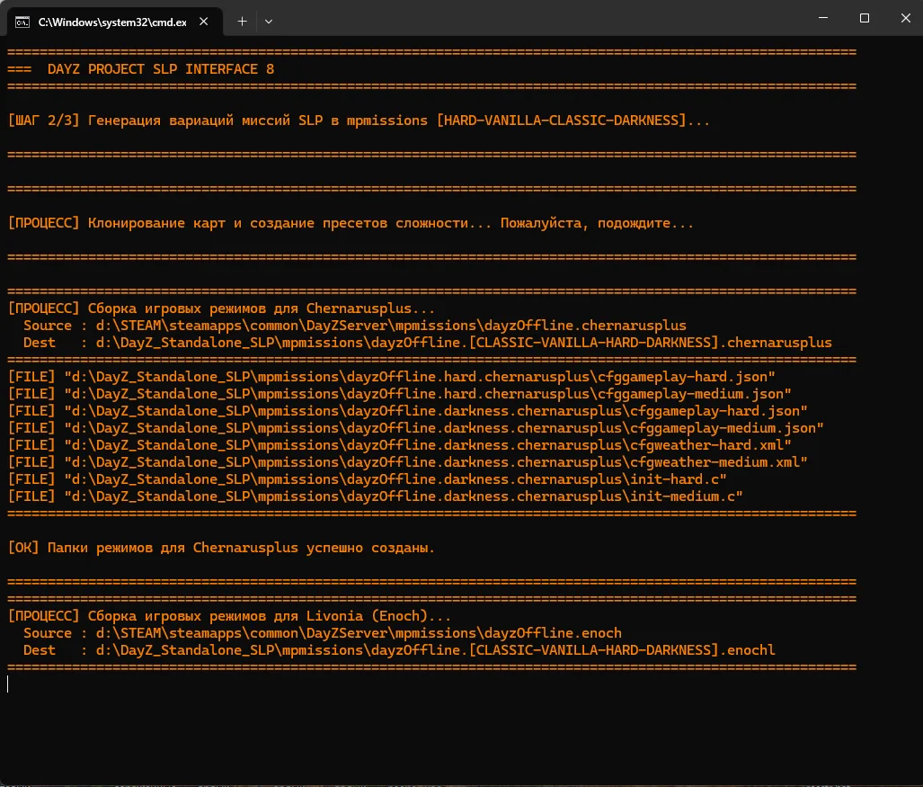Click 'Сборка игровых режимов для Chernarusplus' line
The height and width of the screenshot is (787, 923).
point(221,309)
